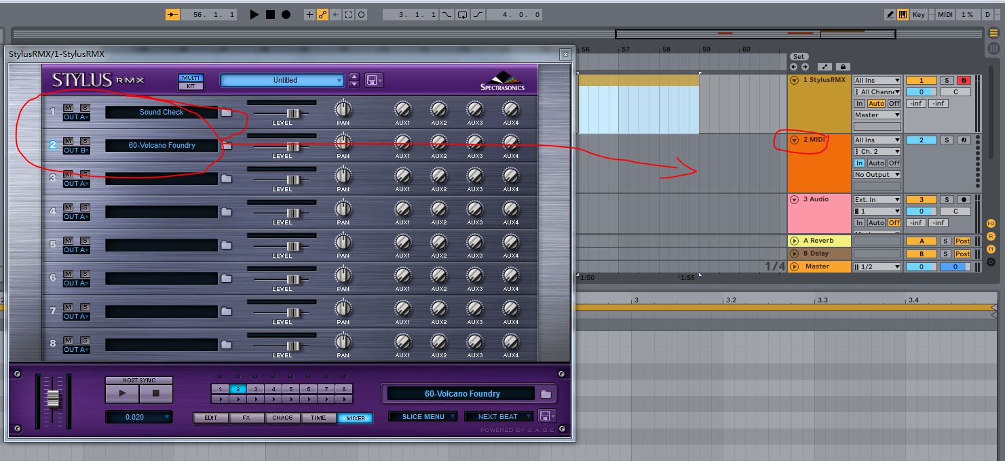Open OUT B output menu for part 2

point(76,151)
